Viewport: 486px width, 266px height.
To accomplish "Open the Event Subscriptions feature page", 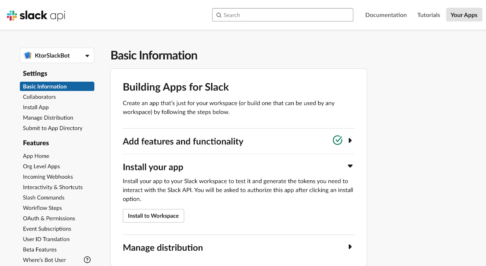I will tap(47, 229).
